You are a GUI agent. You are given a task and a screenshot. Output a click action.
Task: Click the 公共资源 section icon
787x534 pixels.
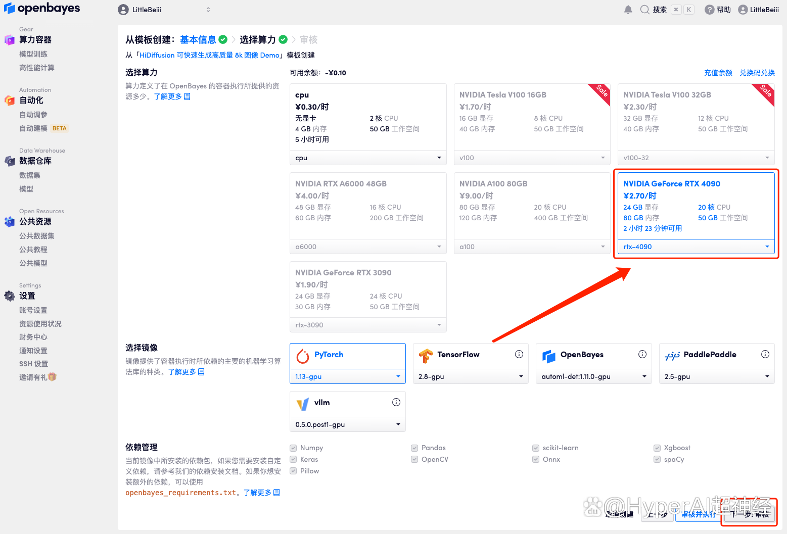click(10, 221)
